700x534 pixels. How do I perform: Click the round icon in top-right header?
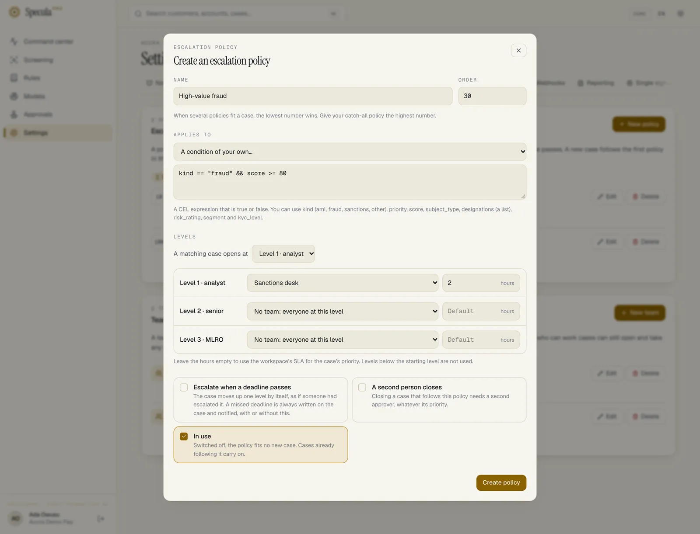coord(680,14)
